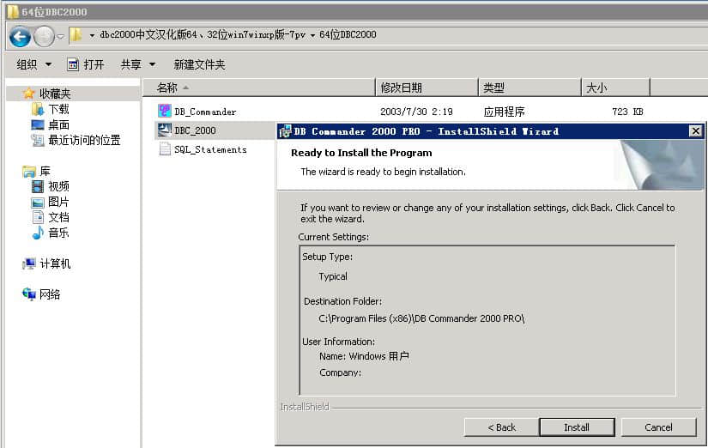This screenshot has width=708, height=448.
Task: Open the Organize (组织) dropdown menu
Action: [x=34, y=64]
